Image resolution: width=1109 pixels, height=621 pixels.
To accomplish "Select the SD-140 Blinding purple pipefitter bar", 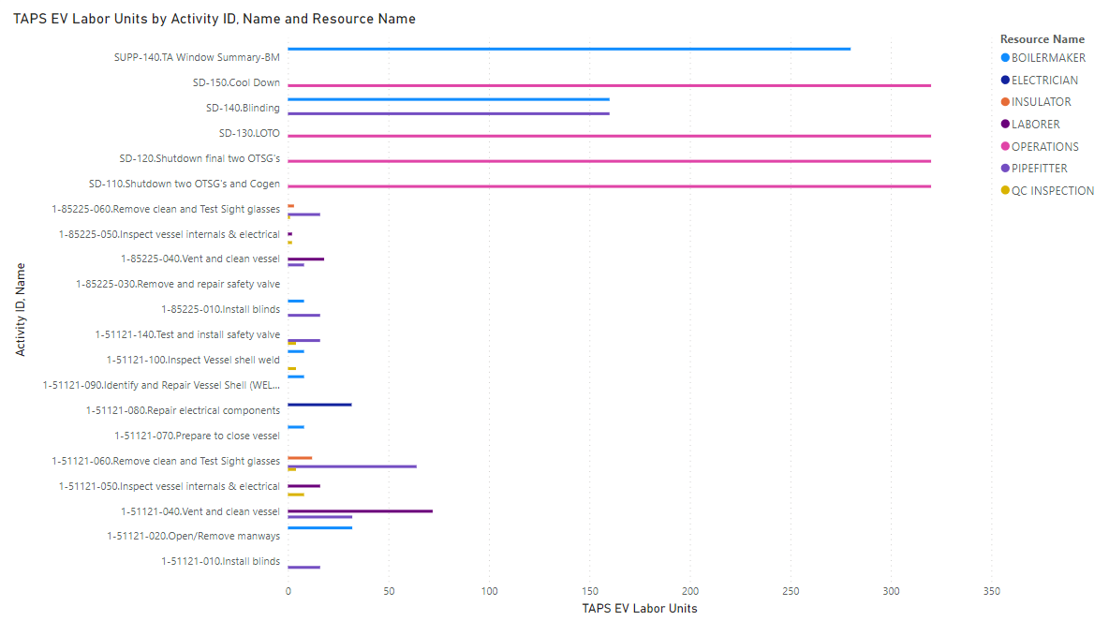I will [x=448, y=113].
